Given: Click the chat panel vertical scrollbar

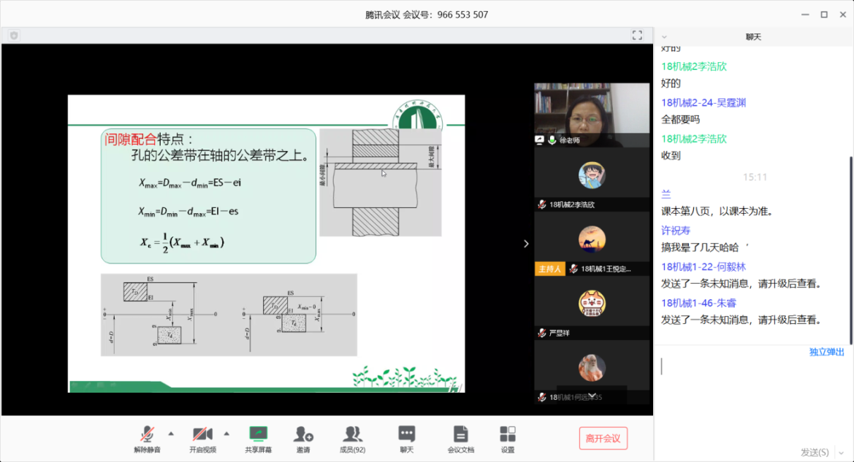Looking at the screenshot, I should click(850, 248).
